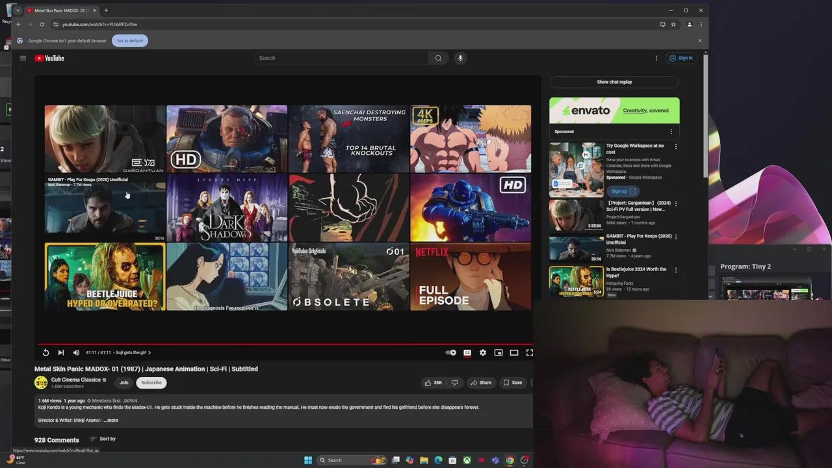Expand the 'koji gets the girl' chapter
Image resolution: width=832 pixels, height=468 pixels.
(133, 352)
